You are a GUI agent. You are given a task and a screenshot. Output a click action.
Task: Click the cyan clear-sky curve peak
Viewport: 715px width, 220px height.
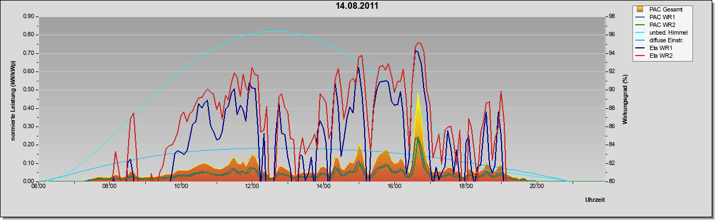click(275, 31)
